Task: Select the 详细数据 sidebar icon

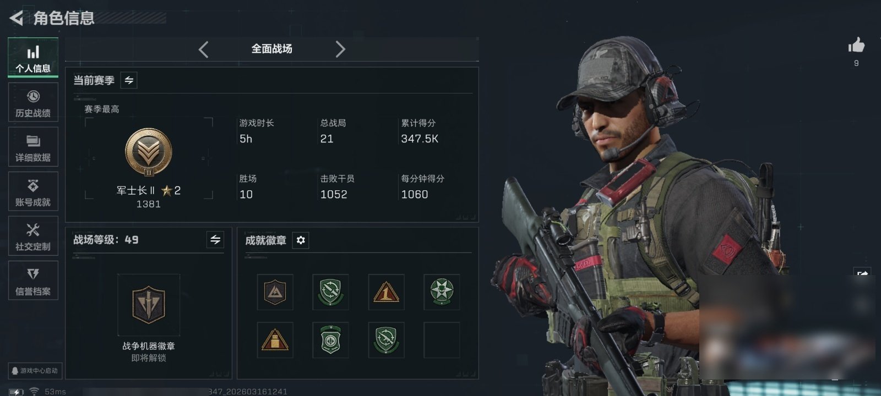Action: tap(33, 147)
